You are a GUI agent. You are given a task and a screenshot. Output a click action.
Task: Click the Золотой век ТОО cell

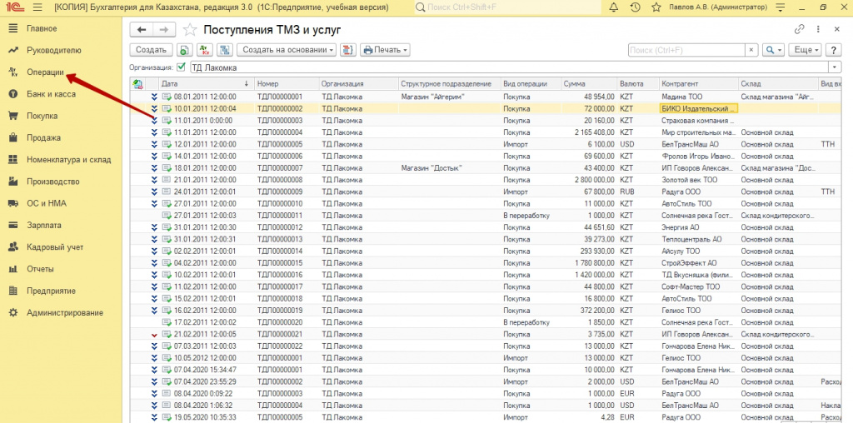click(x=698, y=179)
